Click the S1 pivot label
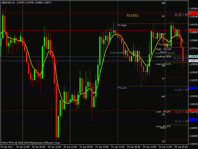 click(163, 78)
